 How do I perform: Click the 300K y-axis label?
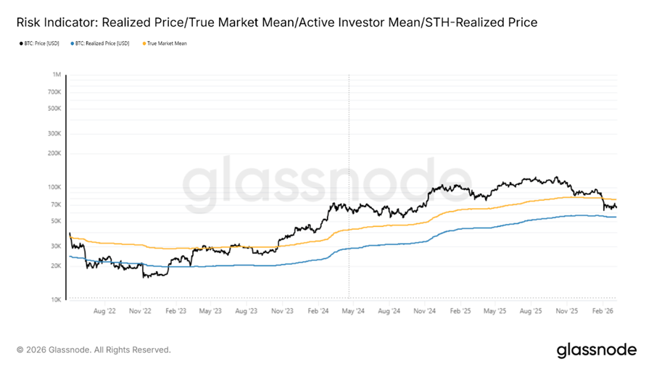pos(54,133)
